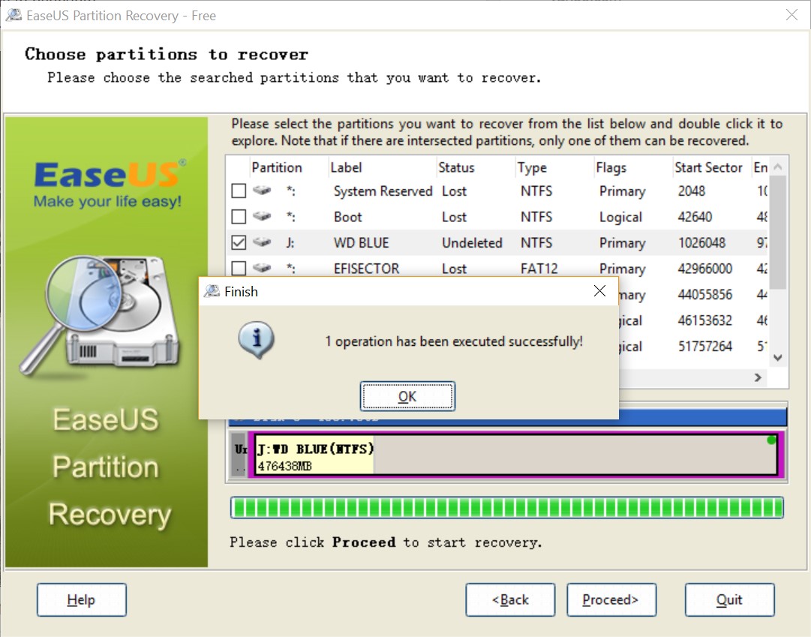Sort list by Status column header

456,167
